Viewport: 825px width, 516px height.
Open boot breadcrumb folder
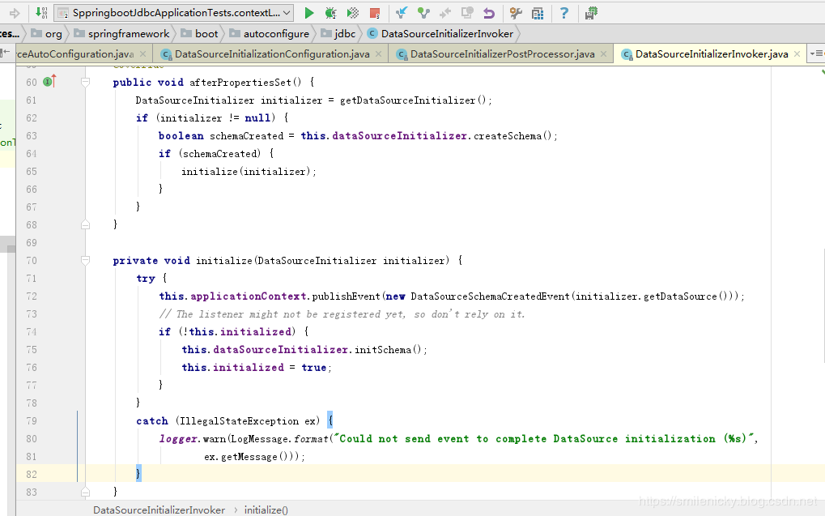[199, 34]
